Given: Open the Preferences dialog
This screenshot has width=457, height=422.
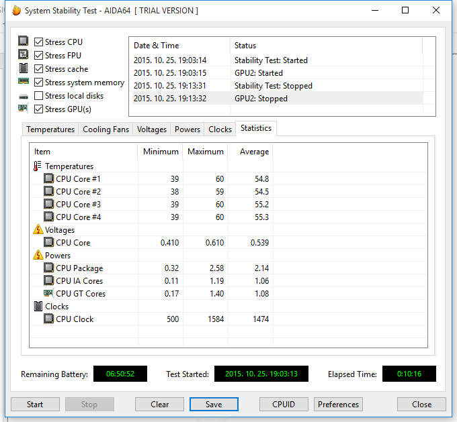Looking at the screenshot, I should pos(338,405).
